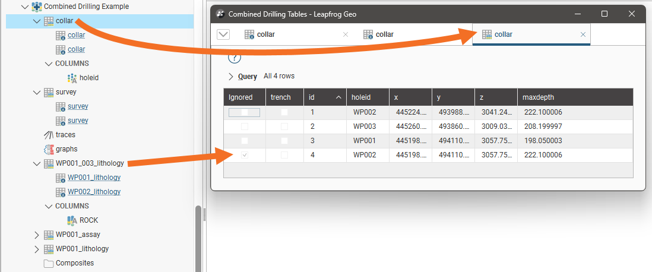Click the traces icon in project tree
652x272 pixels.
click(49, 135)
